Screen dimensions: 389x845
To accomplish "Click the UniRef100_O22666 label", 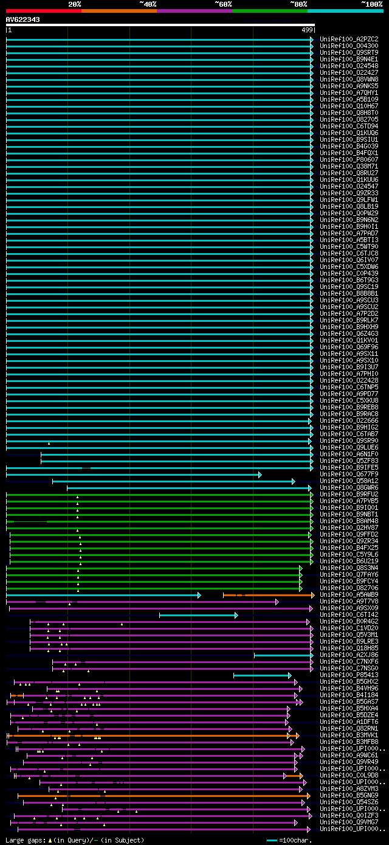I will coord(349,421).
